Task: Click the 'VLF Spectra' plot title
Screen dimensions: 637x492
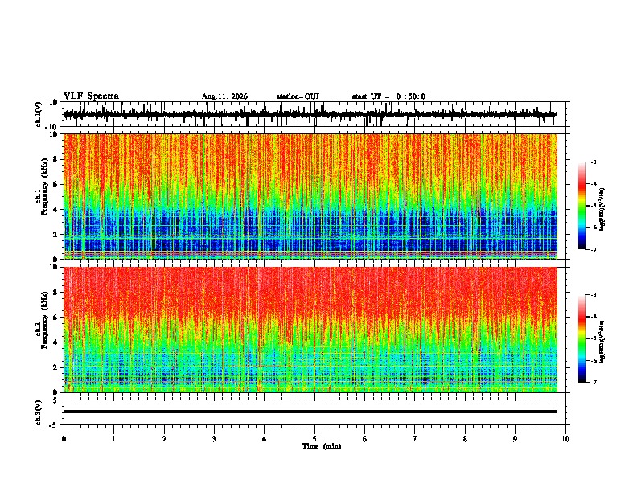Action: pyautogui.click(x=91, y=96)
